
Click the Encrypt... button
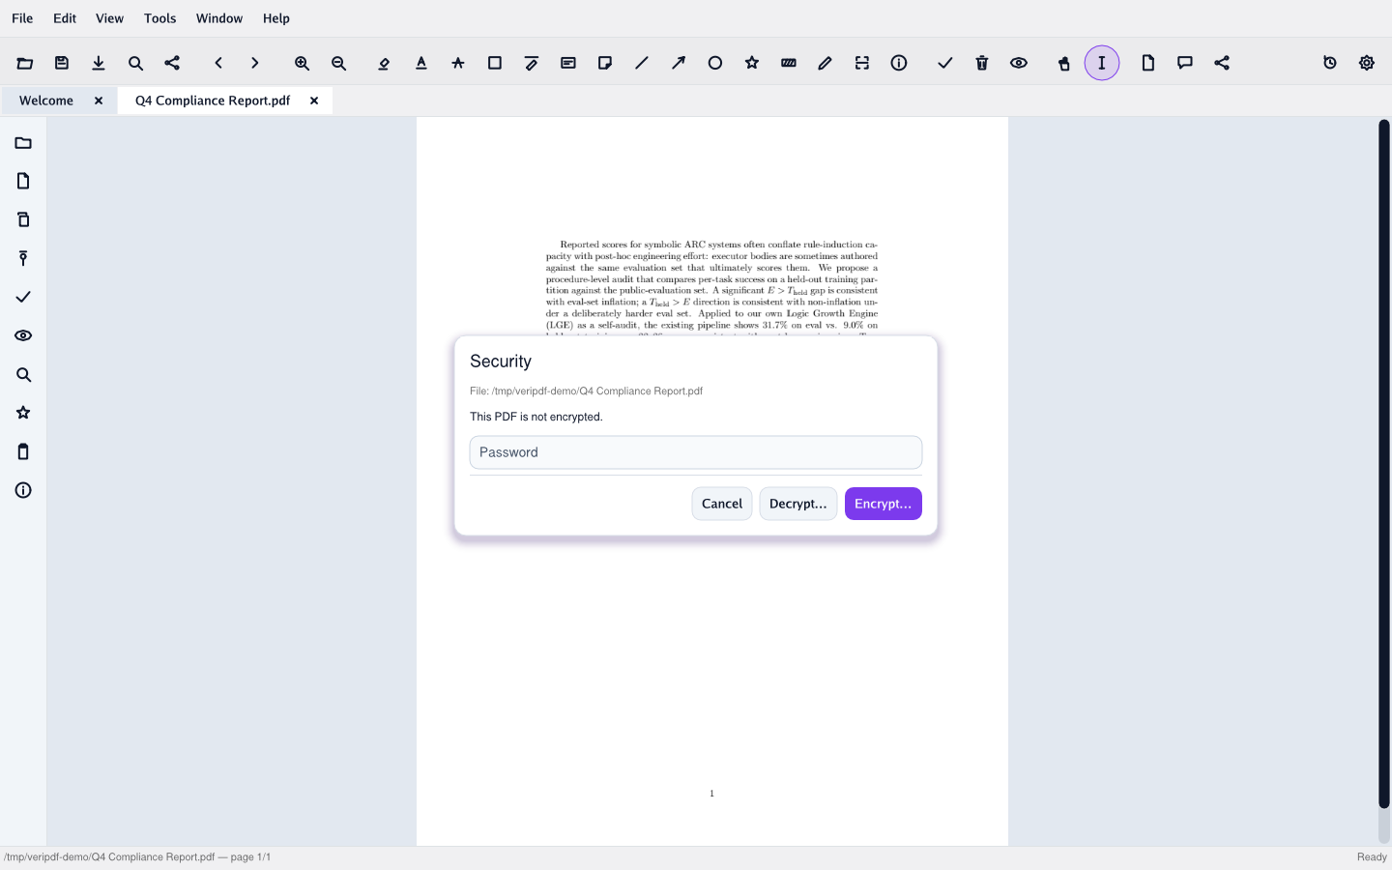(884, 504)
